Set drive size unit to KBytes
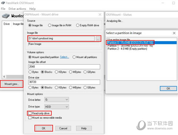Viewport: 178px width, 135px height. (56, 87)
